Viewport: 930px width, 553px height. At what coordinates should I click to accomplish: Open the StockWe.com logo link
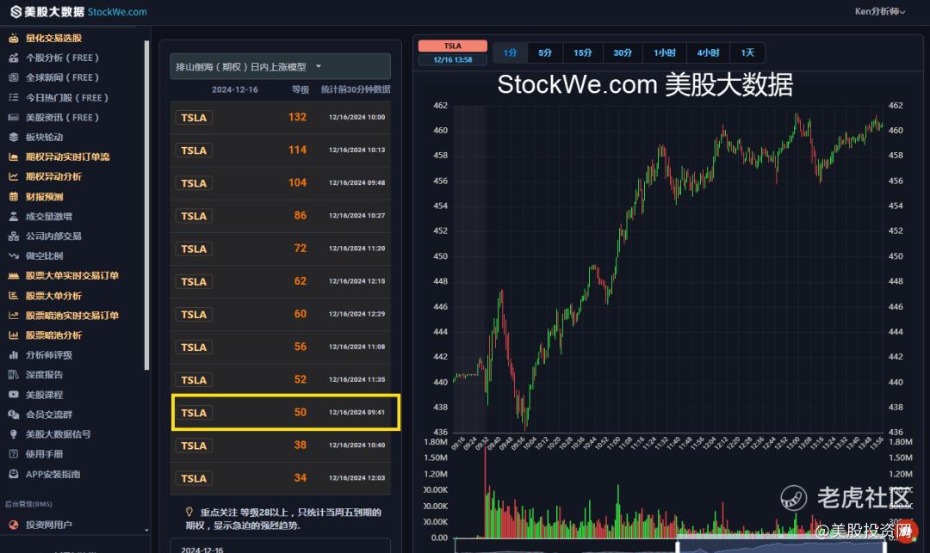tap(79, 12)
